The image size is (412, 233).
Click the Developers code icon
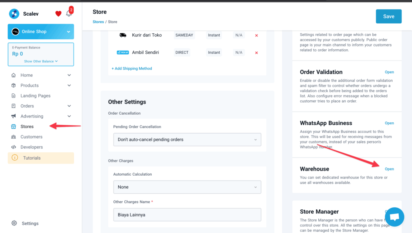[14, 147]
